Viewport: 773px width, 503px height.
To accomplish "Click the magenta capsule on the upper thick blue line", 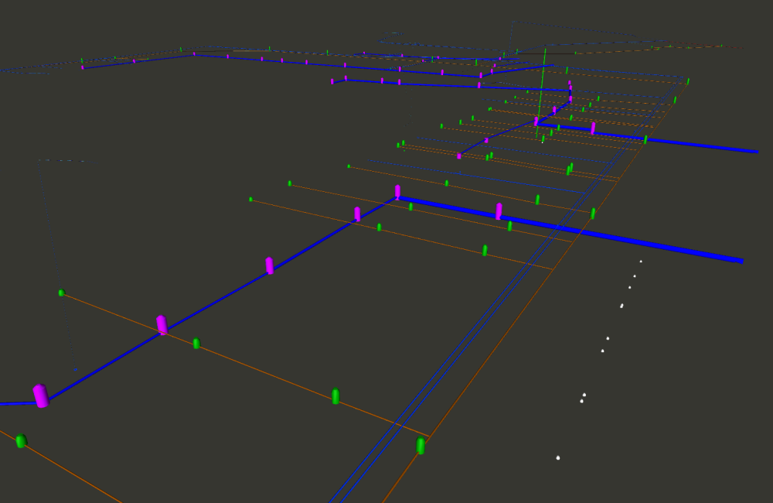I will point(593,128).
